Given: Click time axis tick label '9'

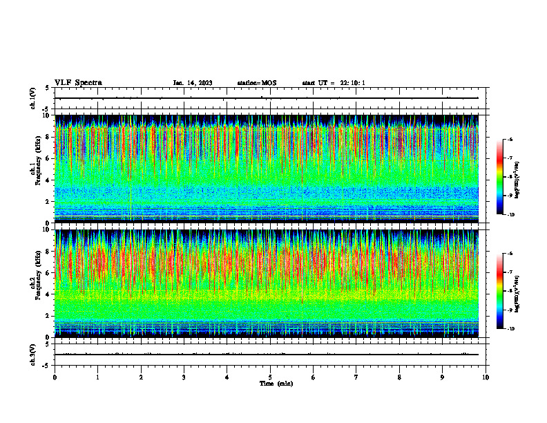Looking at the screenshot, I should [442, 377].
